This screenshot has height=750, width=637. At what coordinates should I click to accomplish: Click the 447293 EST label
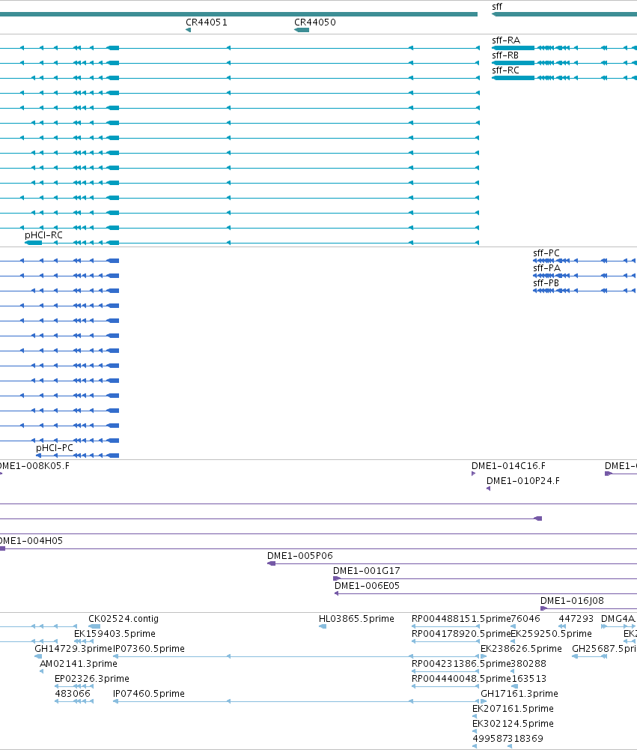coord(576,619)
